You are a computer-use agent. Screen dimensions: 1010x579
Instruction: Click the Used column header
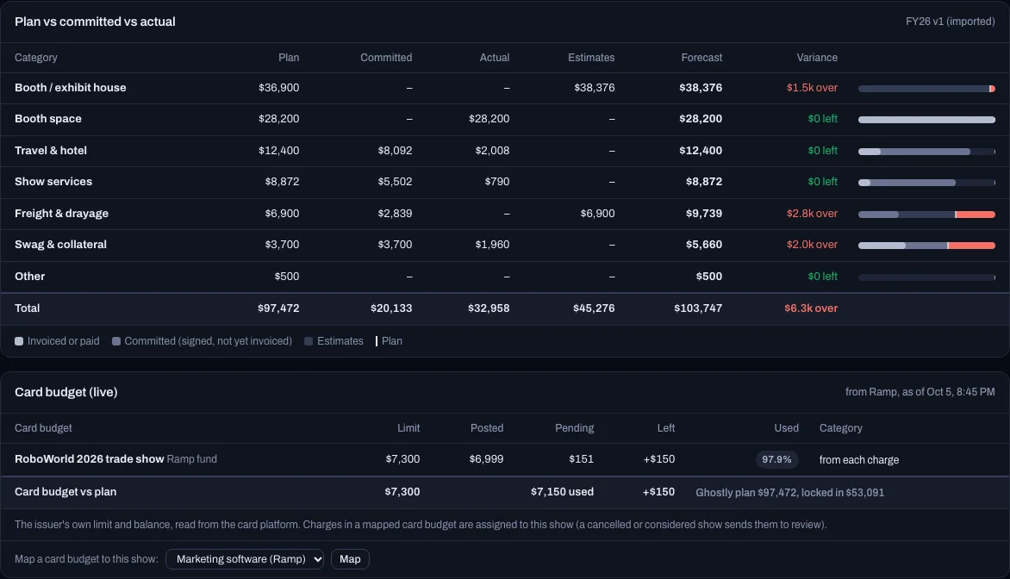pos(786,427)
